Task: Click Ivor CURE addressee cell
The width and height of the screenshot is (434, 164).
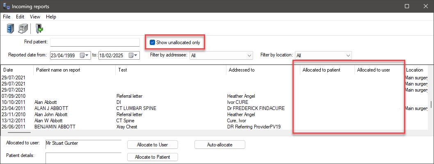Action: 238,102
